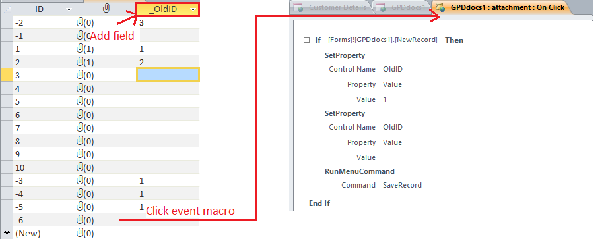Screen dimensions: 604x239
Task: Select the RunMenuCommand action
Action: click(359, 171)
